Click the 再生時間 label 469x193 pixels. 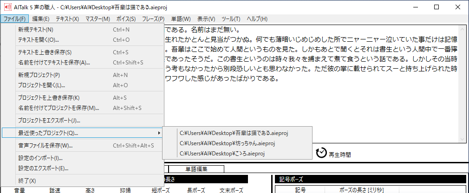coord(340,154)
